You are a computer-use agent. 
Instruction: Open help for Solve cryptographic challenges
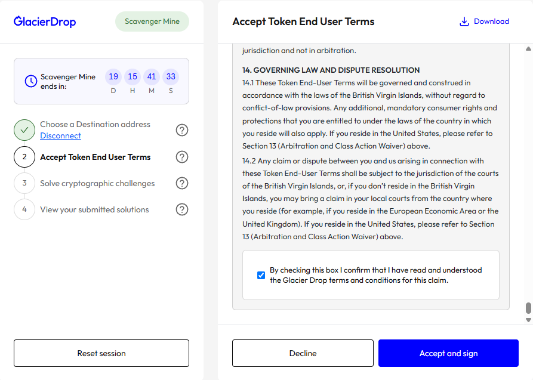182,183
